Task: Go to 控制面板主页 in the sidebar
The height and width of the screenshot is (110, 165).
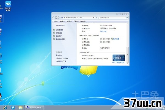Action: click(60, 26)
